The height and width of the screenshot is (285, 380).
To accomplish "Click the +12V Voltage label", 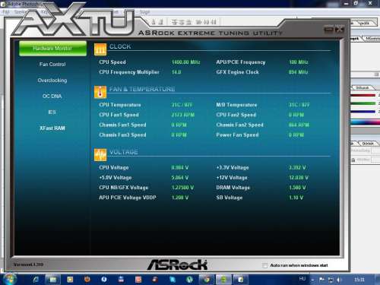I will 232,178.
